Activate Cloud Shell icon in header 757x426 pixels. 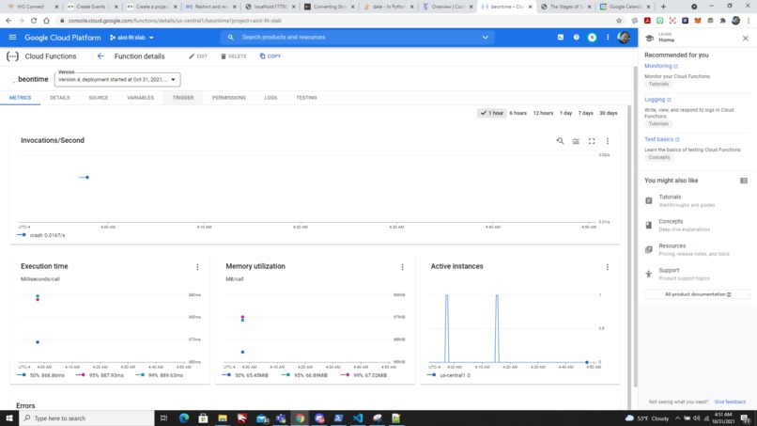click(x=561, y=38)
